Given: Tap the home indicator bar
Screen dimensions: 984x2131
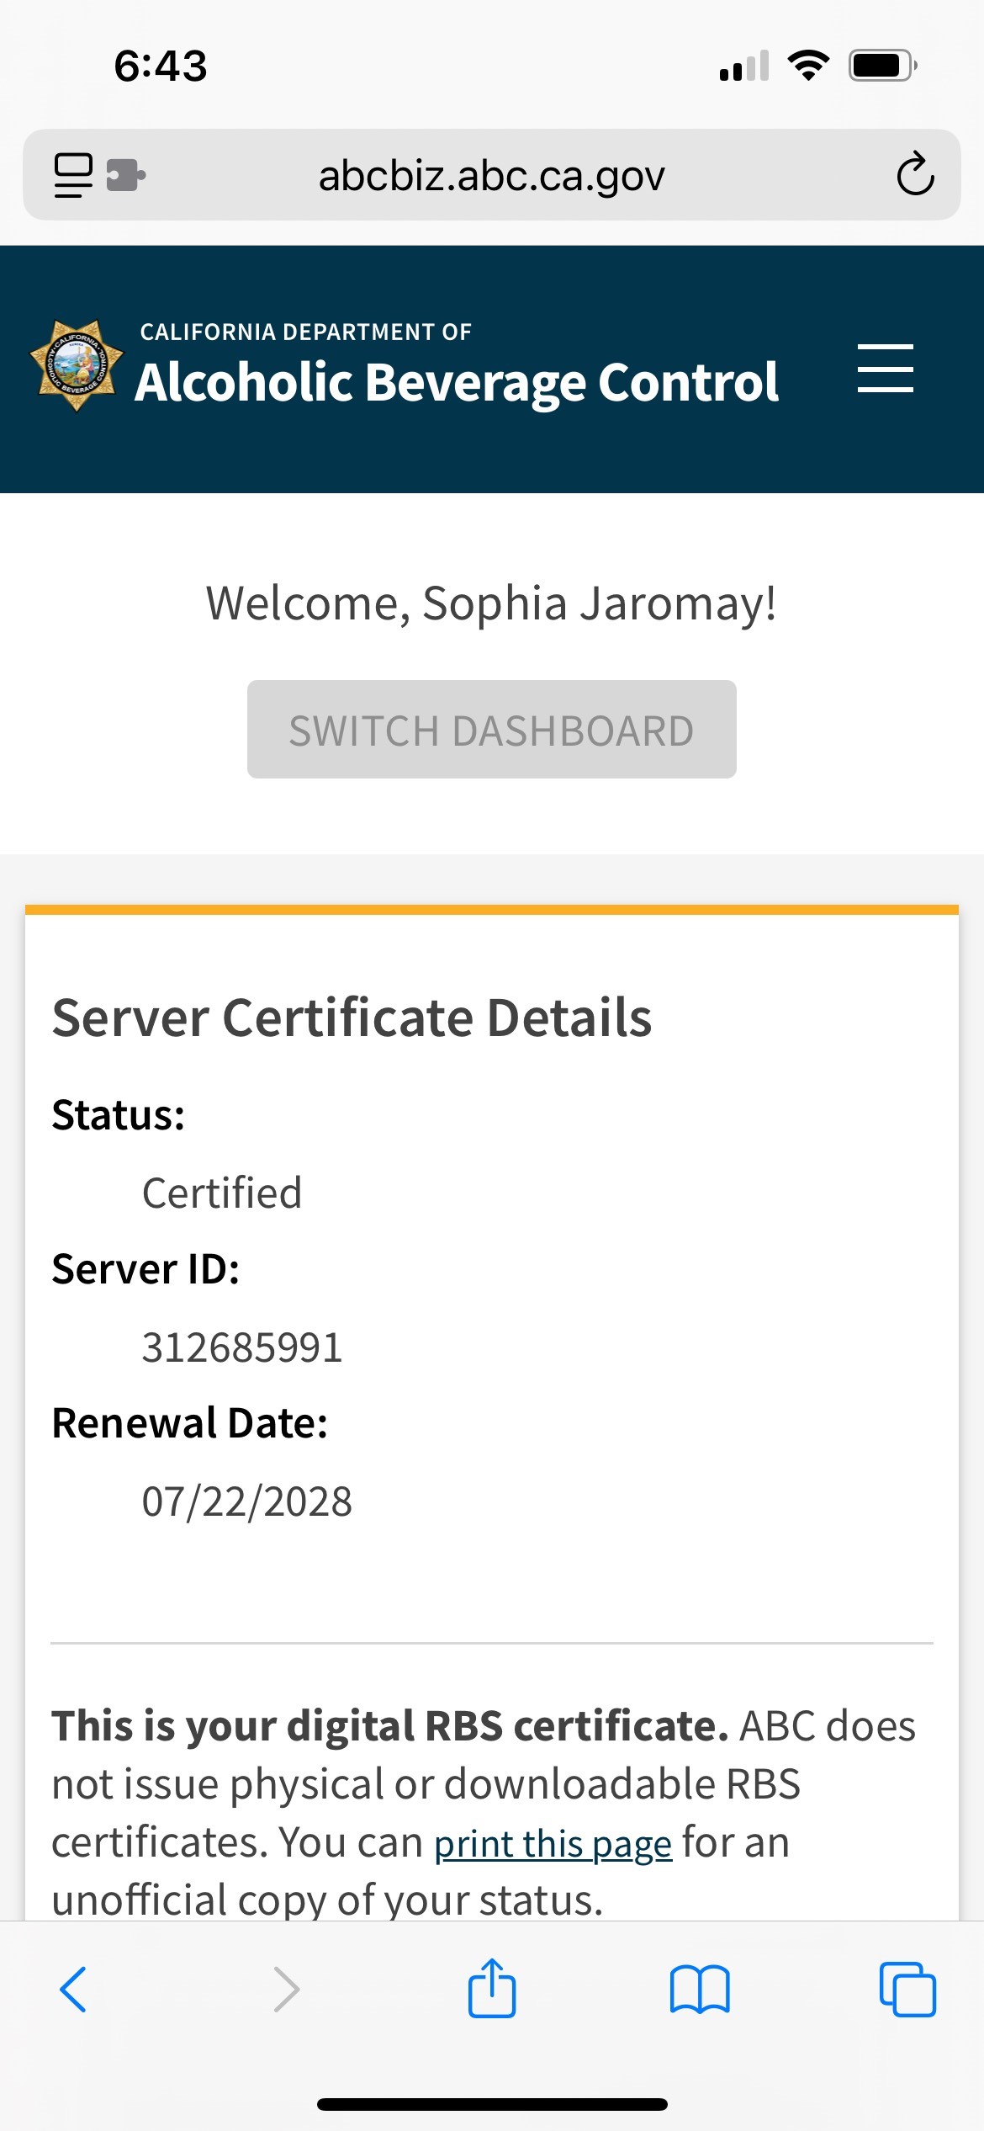Looking at the screenshot, I should coord(492,2104).
